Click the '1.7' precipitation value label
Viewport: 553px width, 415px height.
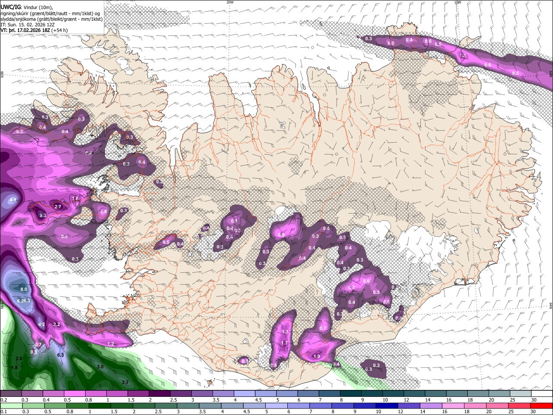point(284,343)
